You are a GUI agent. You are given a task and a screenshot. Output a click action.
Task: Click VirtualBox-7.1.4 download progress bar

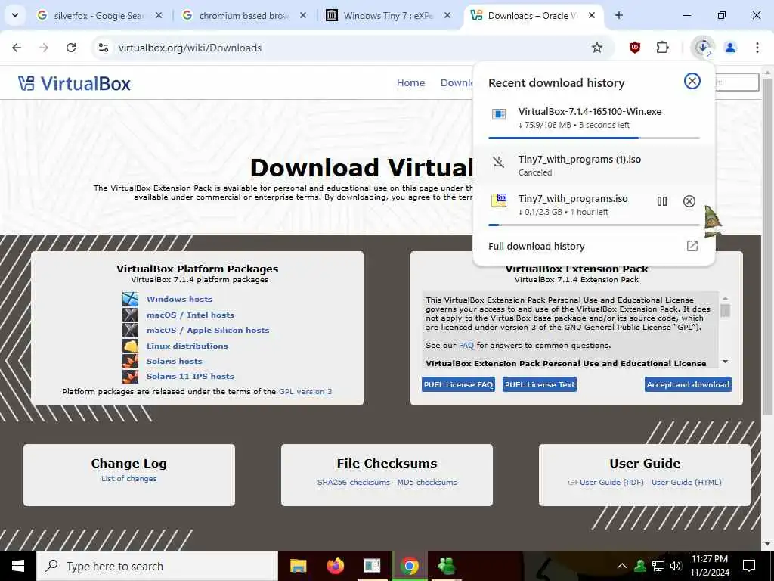594,138
